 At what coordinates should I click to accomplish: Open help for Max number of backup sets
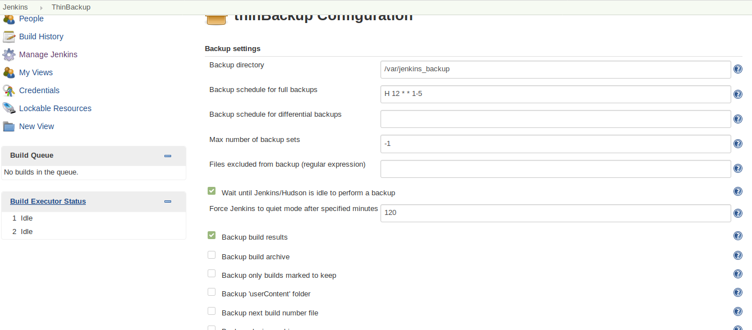(x=738, y=144)
